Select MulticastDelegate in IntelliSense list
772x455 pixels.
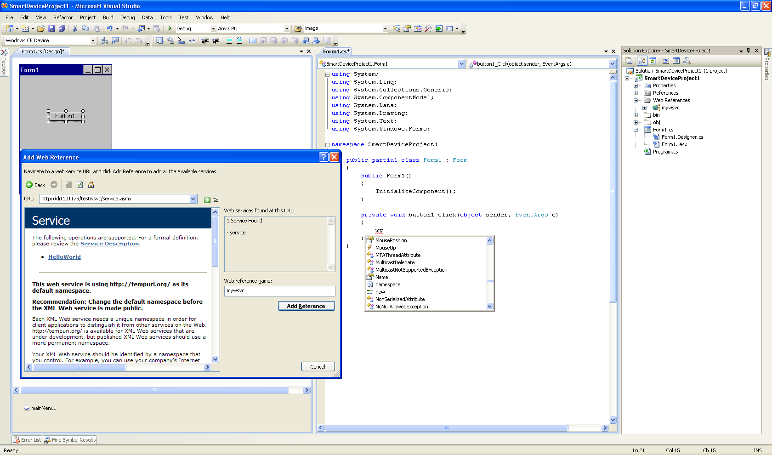click(x=395, y=262)
